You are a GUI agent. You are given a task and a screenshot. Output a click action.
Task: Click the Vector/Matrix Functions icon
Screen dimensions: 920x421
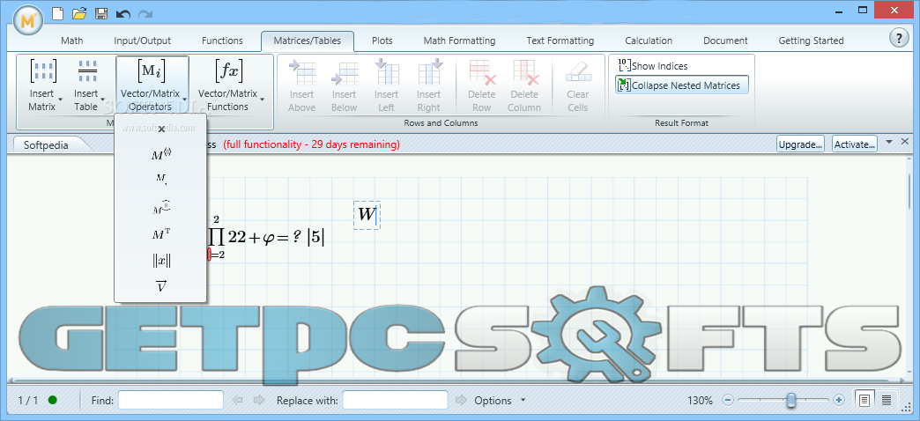click(x=227, y=71)
